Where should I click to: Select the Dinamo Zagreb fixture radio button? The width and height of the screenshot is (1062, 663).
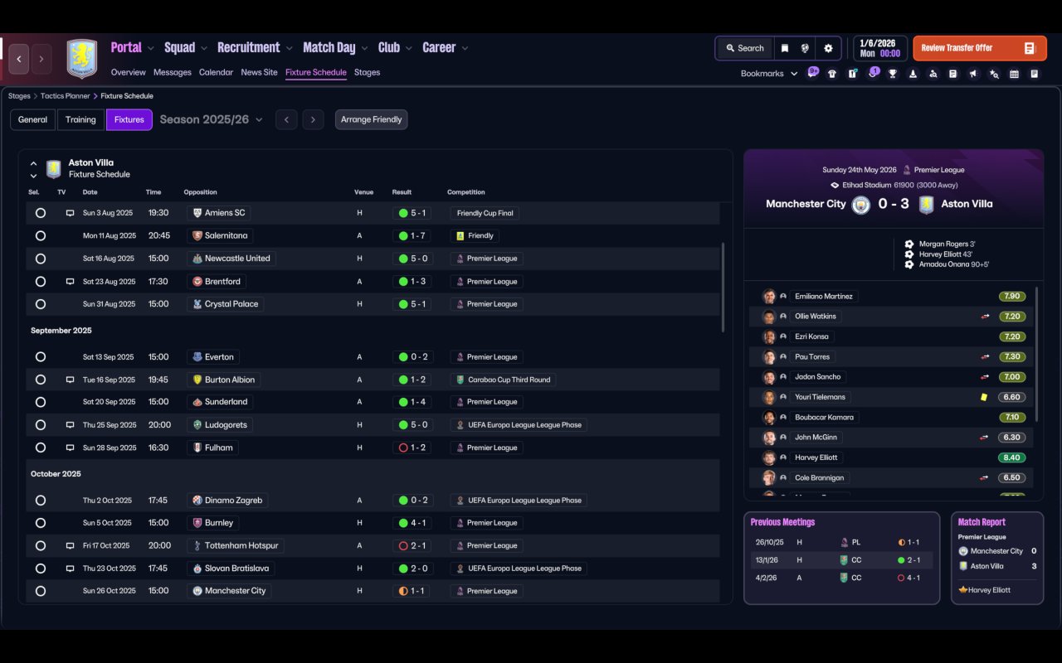click(40, 501)
